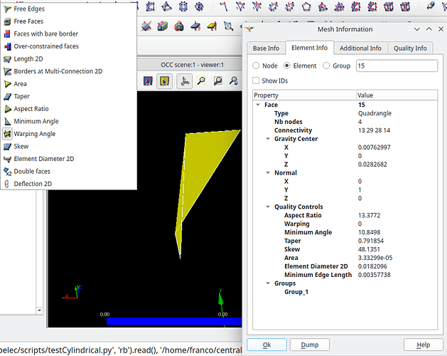Switch to the Quality Info tab

tap(410, 48)
